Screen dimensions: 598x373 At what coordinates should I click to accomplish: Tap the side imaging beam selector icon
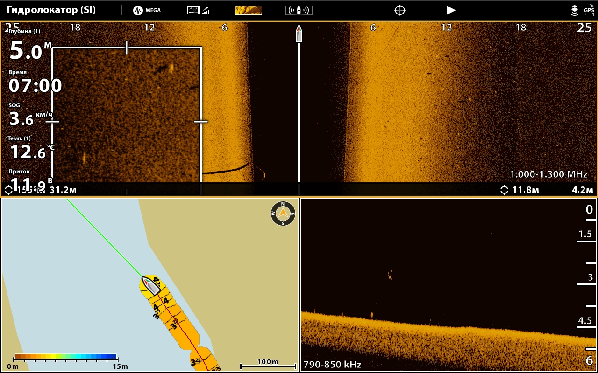[x=299, y=10]
